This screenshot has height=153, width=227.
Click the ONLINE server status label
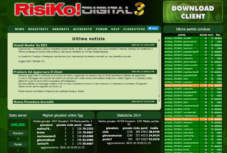pos(18,125)
